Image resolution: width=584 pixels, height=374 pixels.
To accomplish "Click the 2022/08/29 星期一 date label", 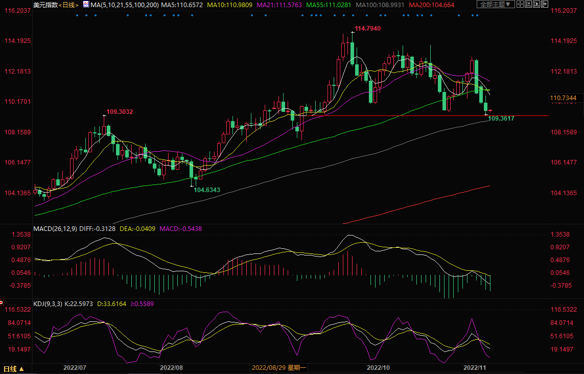I will [279, 368].
